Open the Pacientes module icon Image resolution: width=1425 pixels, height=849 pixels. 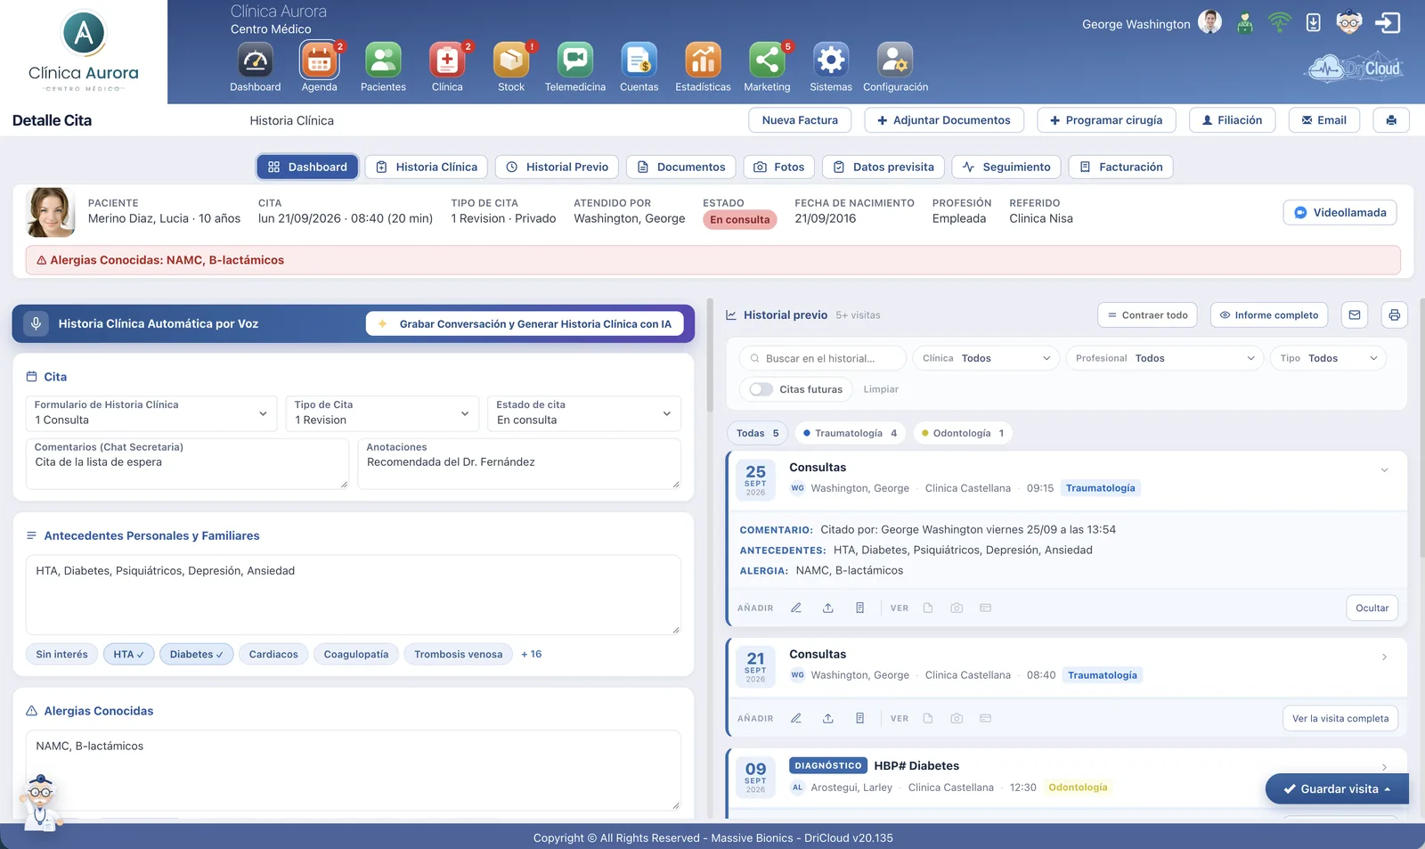pos(383,61)
